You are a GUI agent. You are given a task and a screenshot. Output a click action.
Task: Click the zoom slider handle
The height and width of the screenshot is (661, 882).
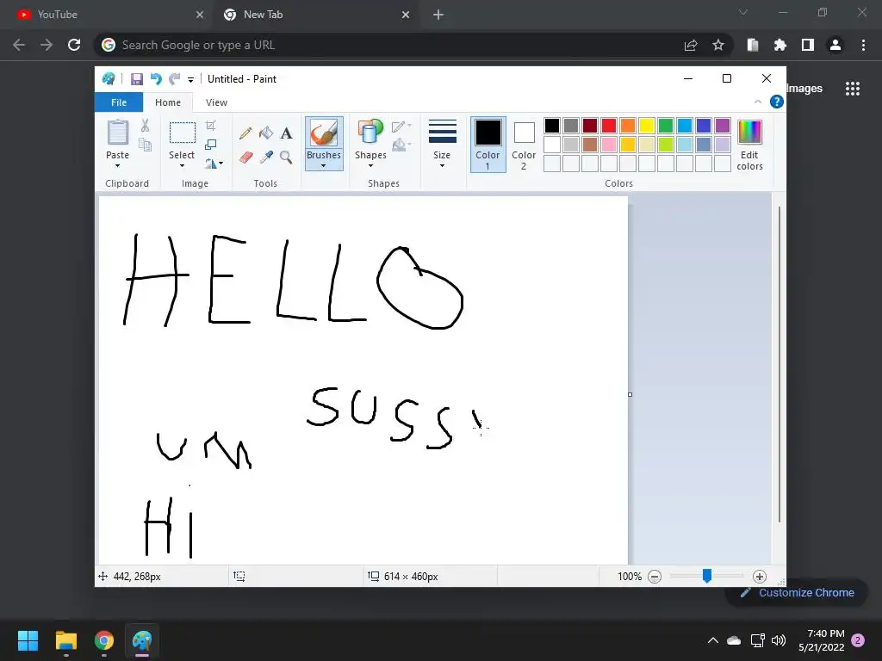(x=707, y=576)
